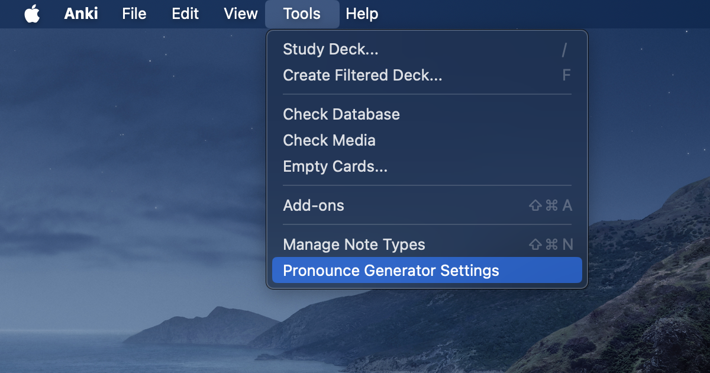Screen dimensions: 710x373
Task: Click the / shortcut beside Study Deck
Action: pos(563,49)
